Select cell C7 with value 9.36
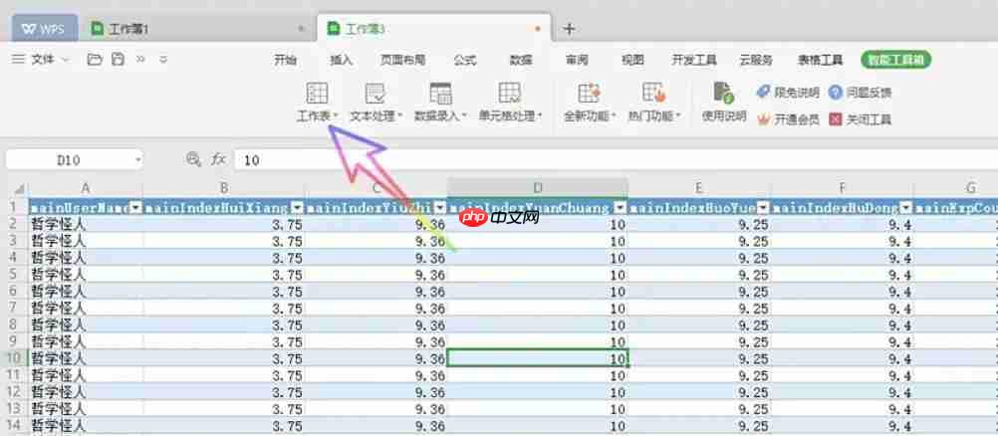 376,308
